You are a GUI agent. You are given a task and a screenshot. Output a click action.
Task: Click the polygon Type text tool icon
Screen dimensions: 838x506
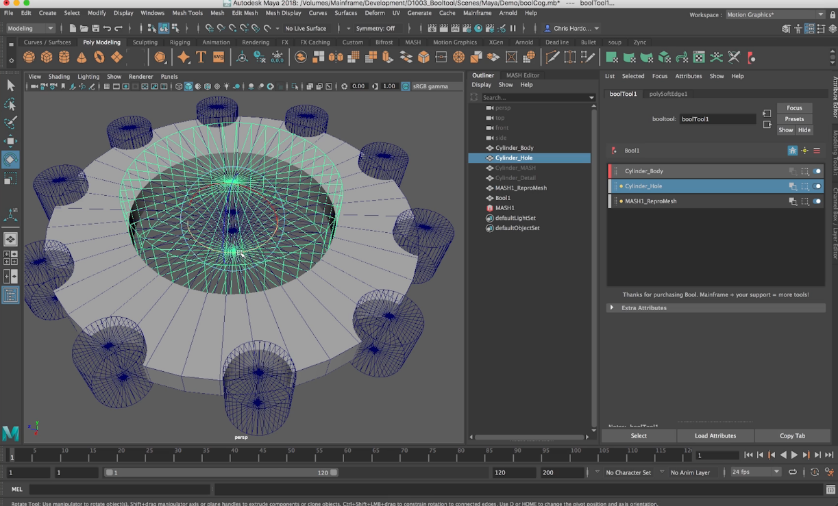[201, 58]
